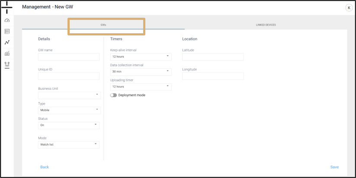Switch to the Linked Devices tab

(x=266, y=25)
